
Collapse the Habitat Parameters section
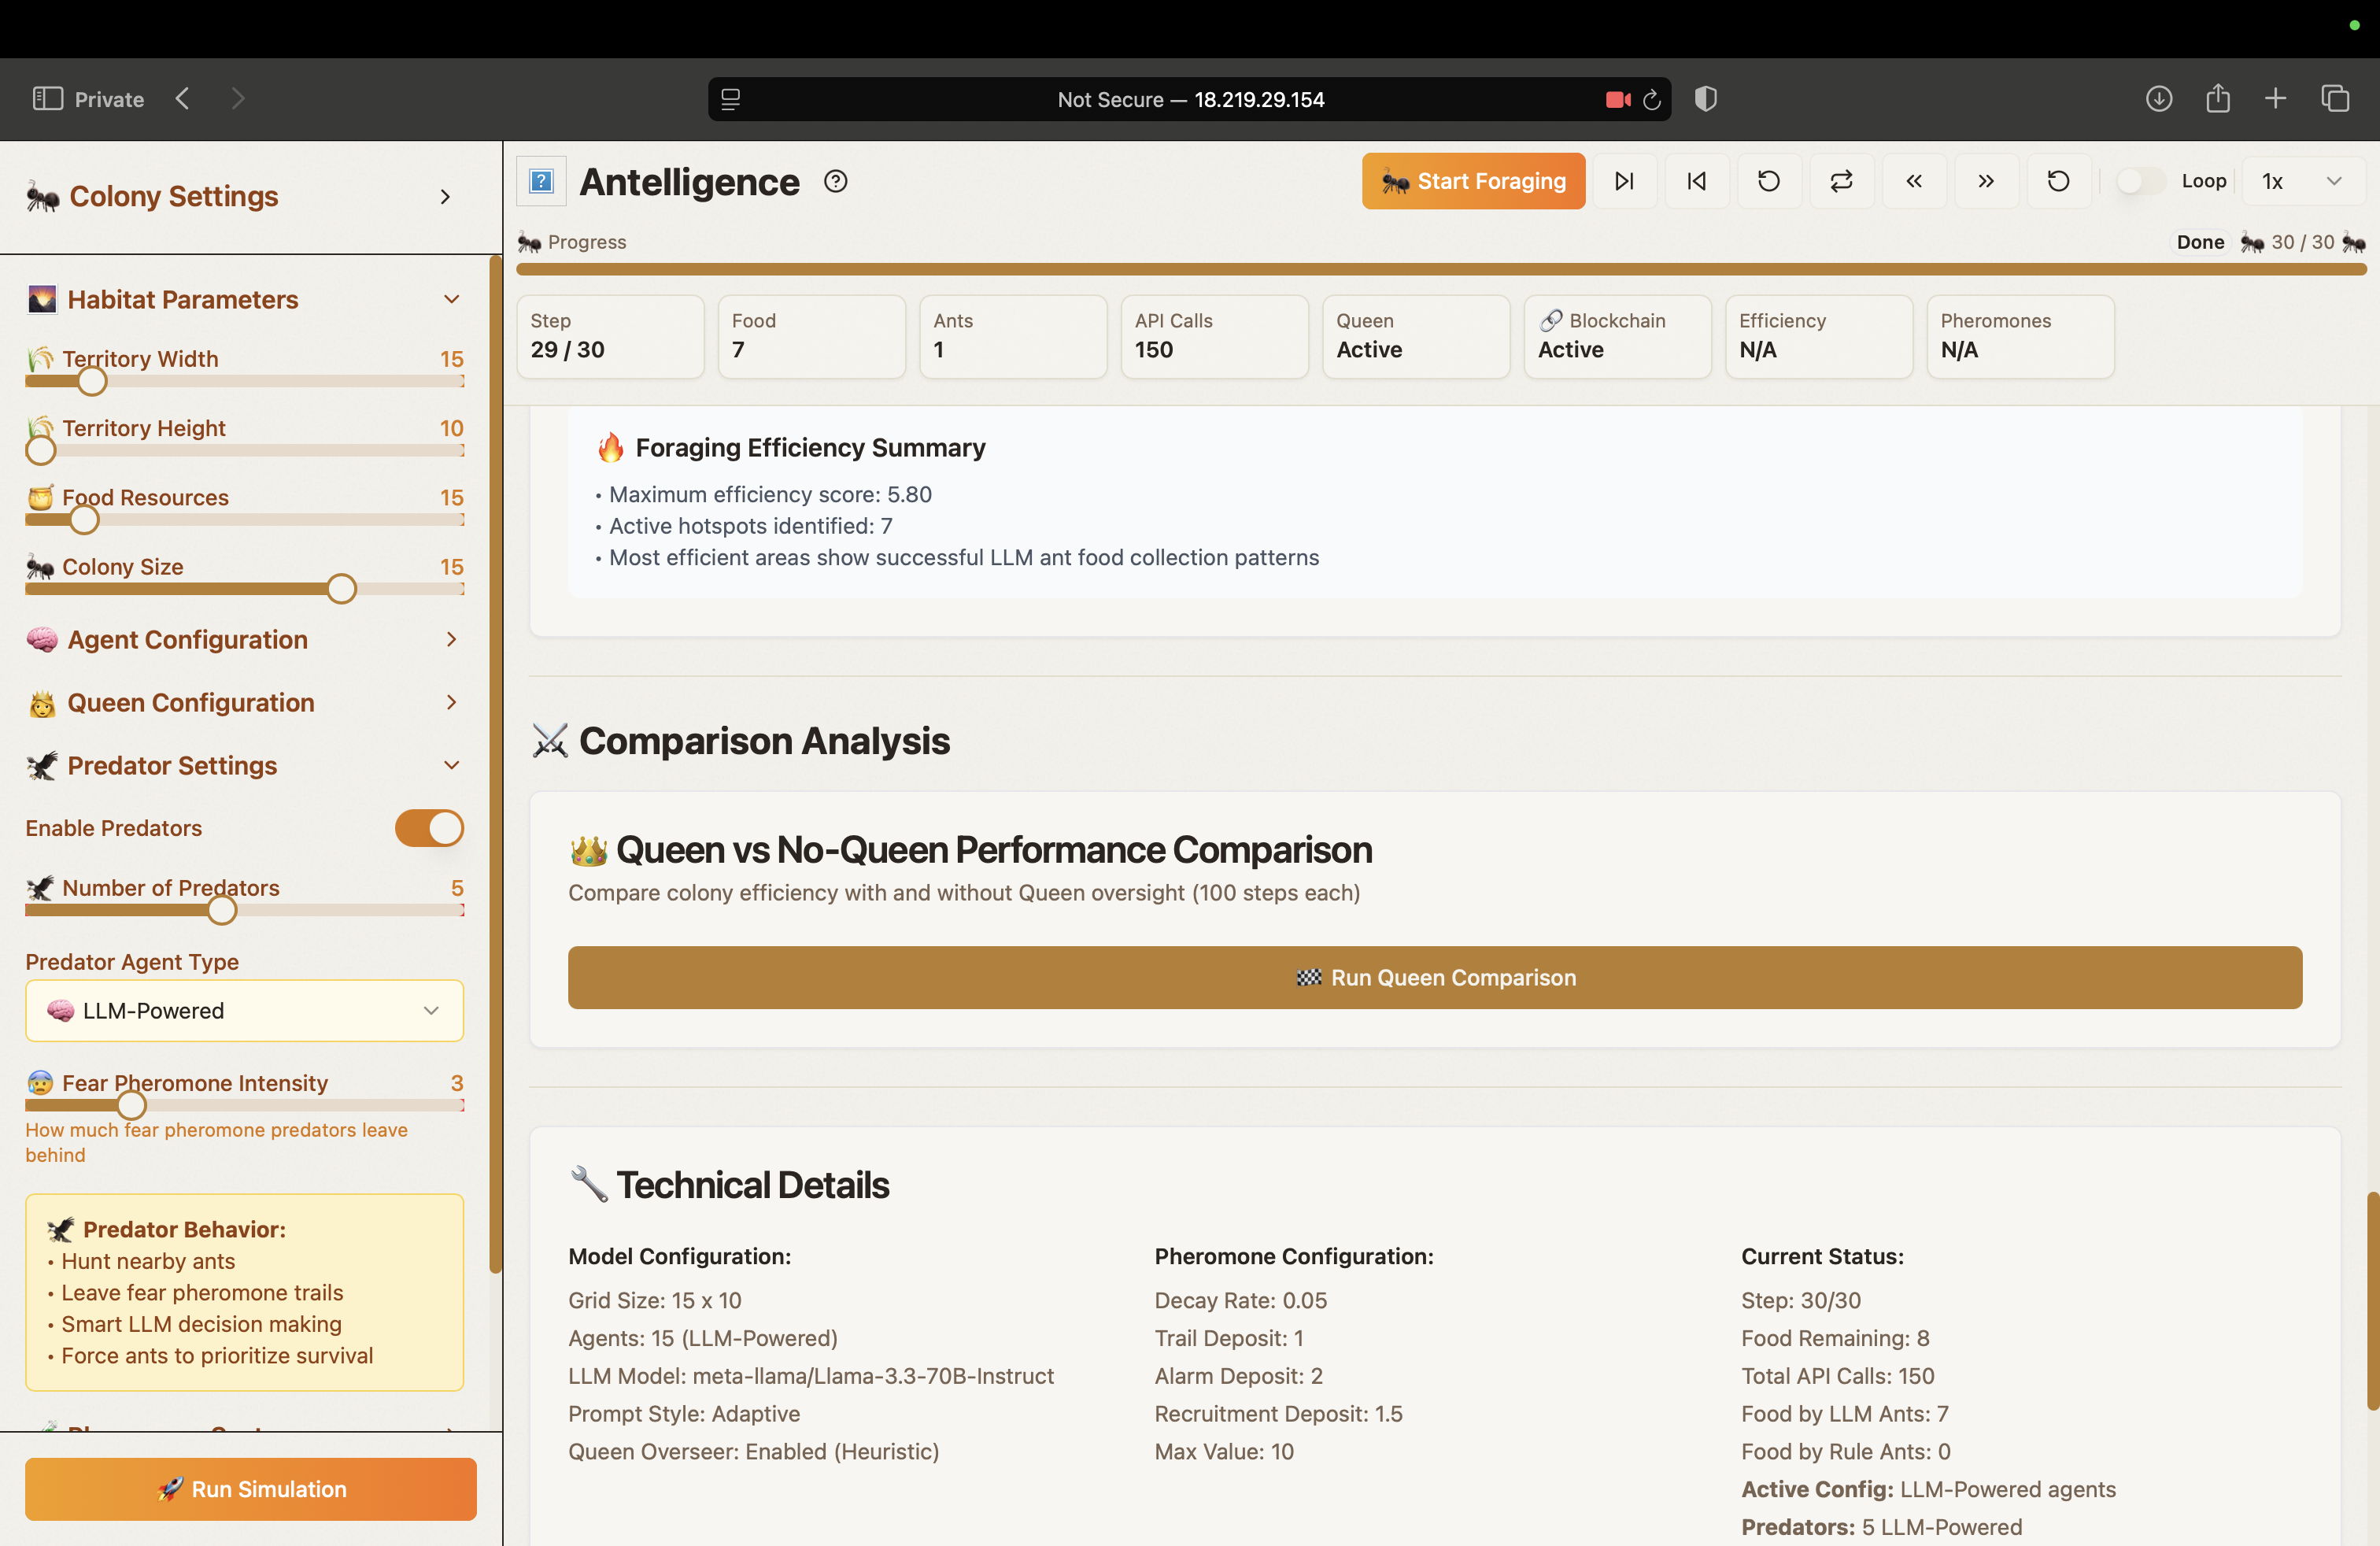click(x=451, y=299)
